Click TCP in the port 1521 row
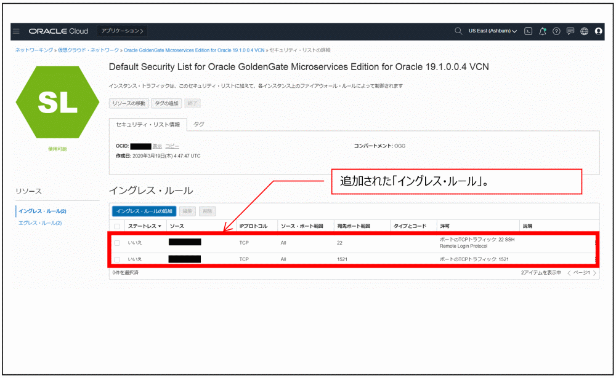This screenshot has width=616, height=378. tap(244, 259)
